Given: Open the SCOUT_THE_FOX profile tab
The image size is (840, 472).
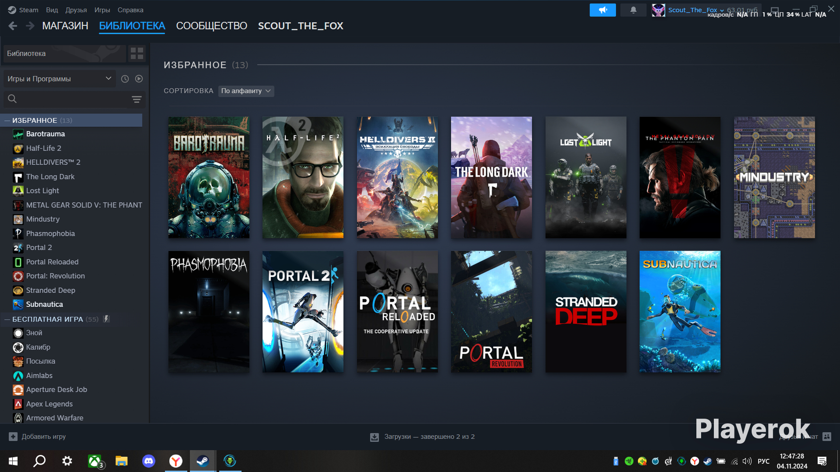Looking at the screenshot, I should pos(300,26).
